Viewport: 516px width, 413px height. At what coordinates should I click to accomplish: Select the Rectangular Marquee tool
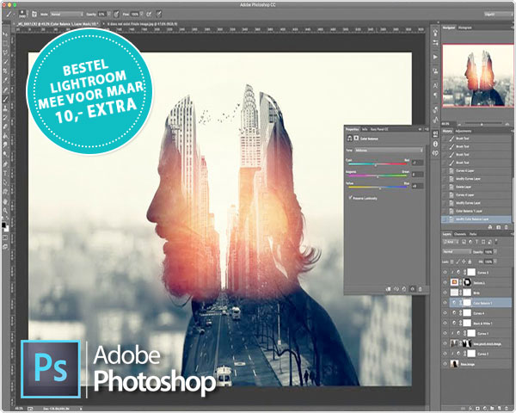coord(5,43)
